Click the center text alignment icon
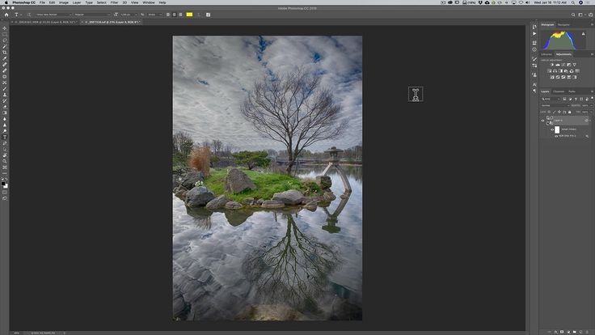 pyautogui.click(x=172, y=15)
